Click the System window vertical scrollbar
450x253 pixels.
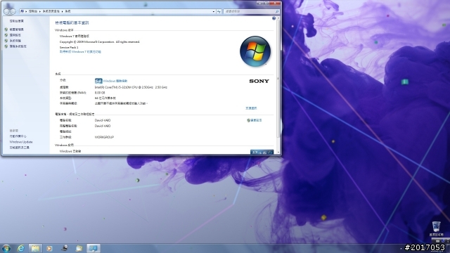pyautogui.click(x=278, y=79)
